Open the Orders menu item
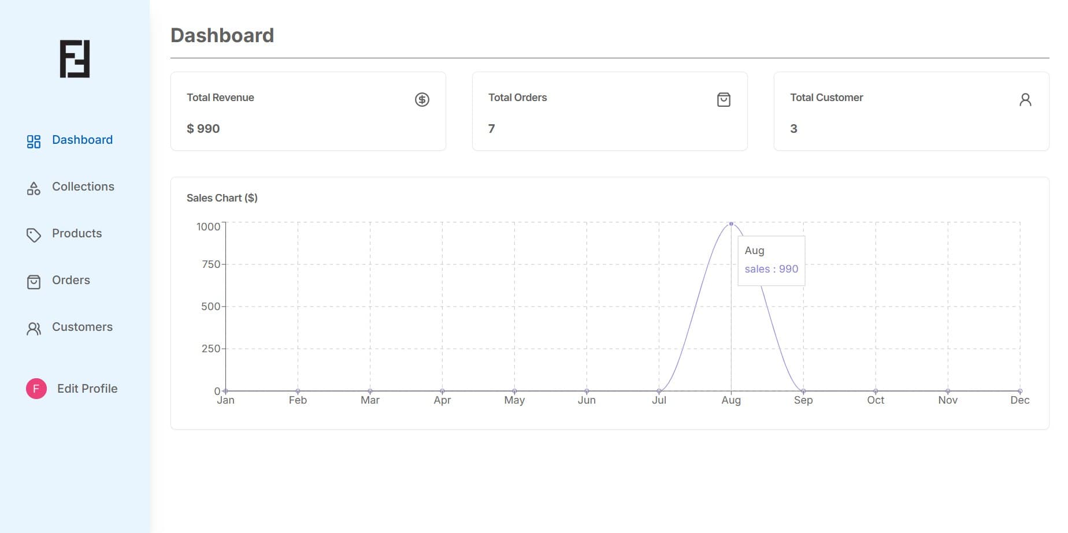Image resolution: width=1068 pixels, height=533 pixels. (71, 280)
